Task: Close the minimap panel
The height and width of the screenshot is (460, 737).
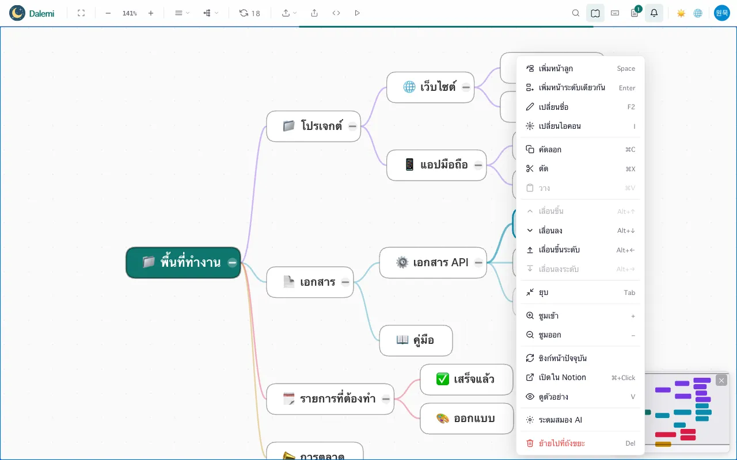Action: point(721,380)
